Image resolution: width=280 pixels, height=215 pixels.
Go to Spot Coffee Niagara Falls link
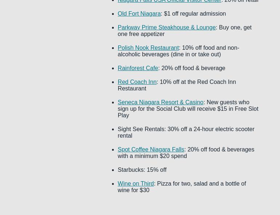(151, 150)
